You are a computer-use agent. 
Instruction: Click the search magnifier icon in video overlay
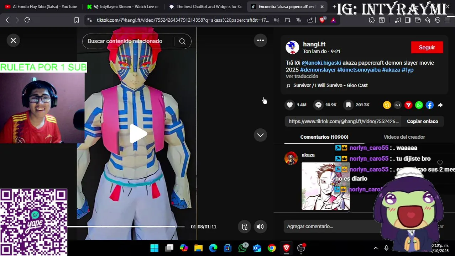[182, 41]
